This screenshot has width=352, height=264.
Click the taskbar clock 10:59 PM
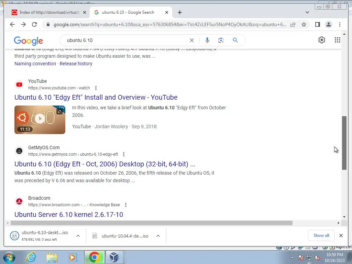click(334, 257)
